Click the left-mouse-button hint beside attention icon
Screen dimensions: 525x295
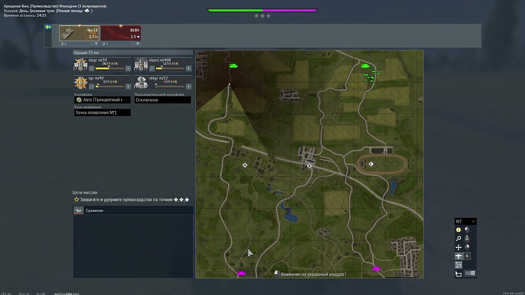click(x=467, y=230)
